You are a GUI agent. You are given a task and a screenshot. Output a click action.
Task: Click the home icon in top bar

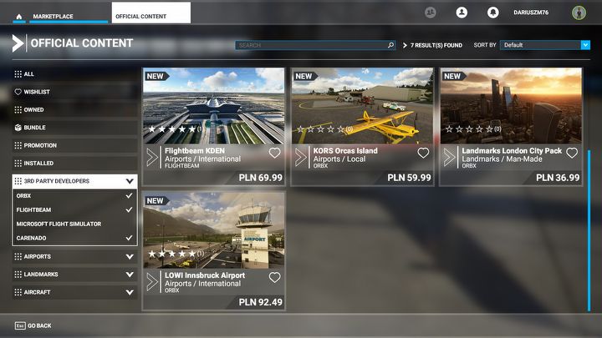18,17
